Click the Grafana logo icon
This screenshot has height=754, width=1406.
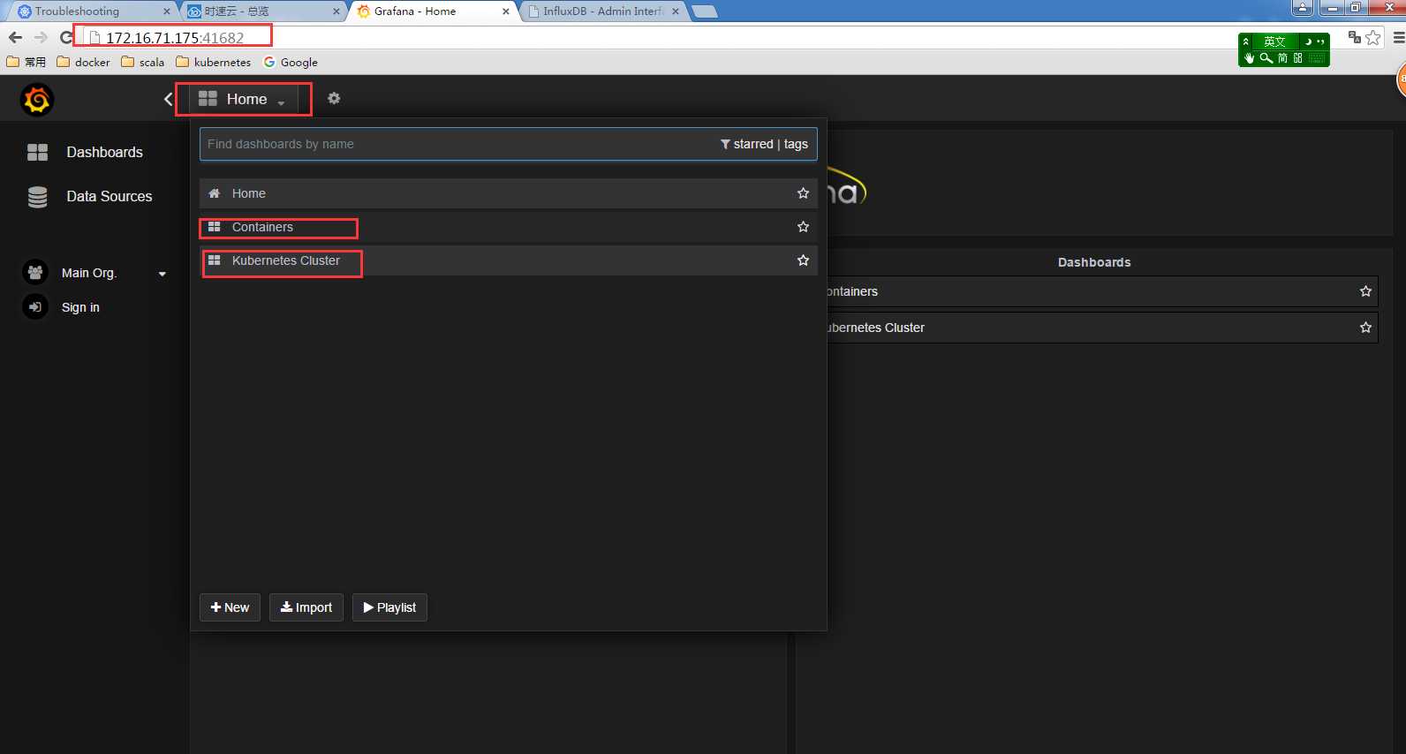(x=37, y=100)
